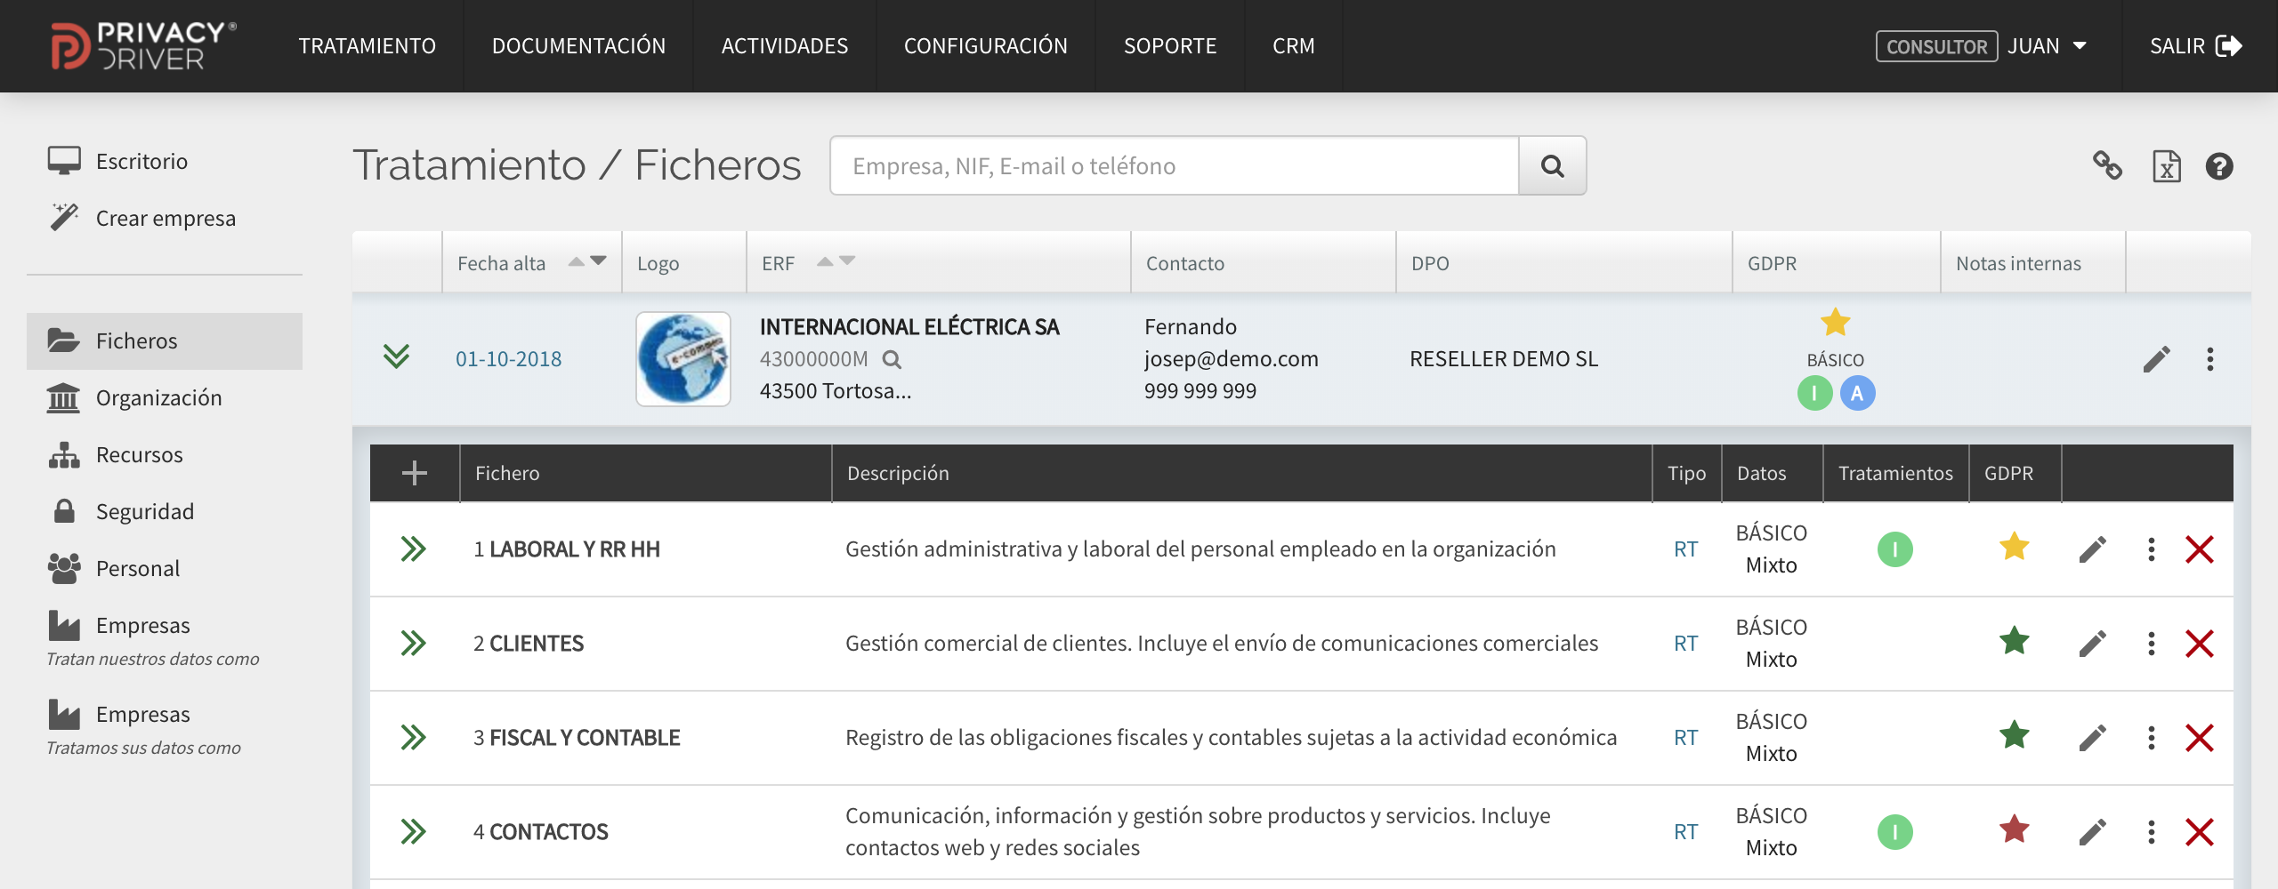Sort by Fecha alta column arrows

point(587,261)
